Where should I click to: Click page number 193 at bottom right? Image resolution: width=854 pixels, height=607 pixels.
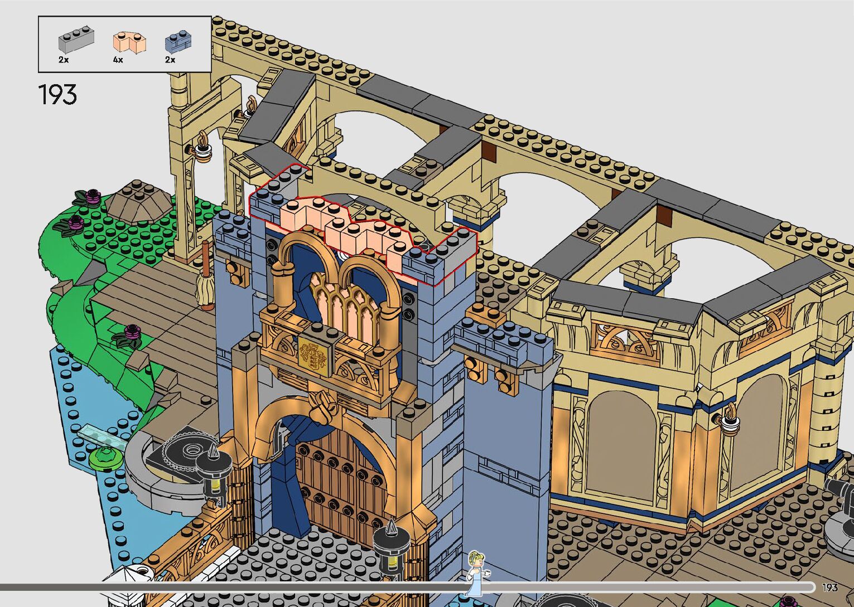[x=829, y=587]
